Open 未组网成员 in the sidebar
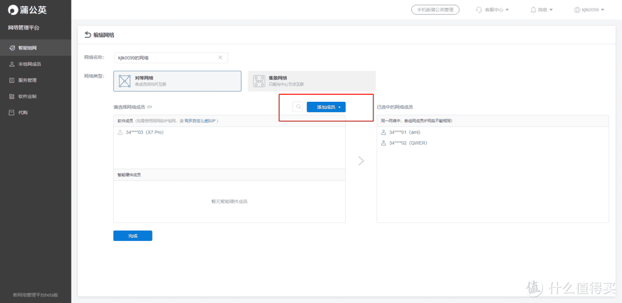Image resolution: width=622 pixels, height=303 pixels. (29, 64)
